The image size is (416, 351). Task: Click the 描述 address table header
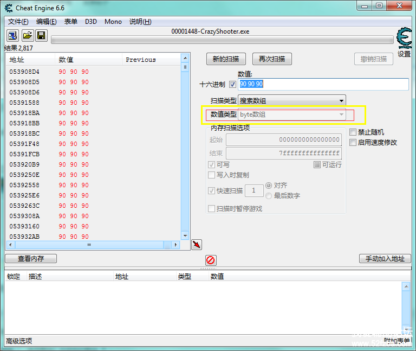tap(70, 277)
